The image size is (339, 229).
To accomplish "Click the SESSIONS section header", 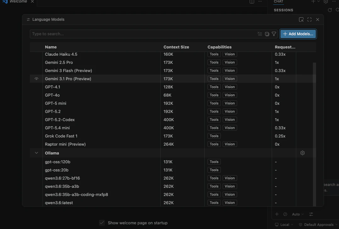I will tap(283, 10).
